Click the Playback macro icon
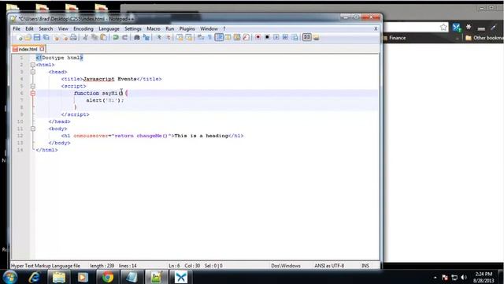504x284 pixels. coord(276,37)
